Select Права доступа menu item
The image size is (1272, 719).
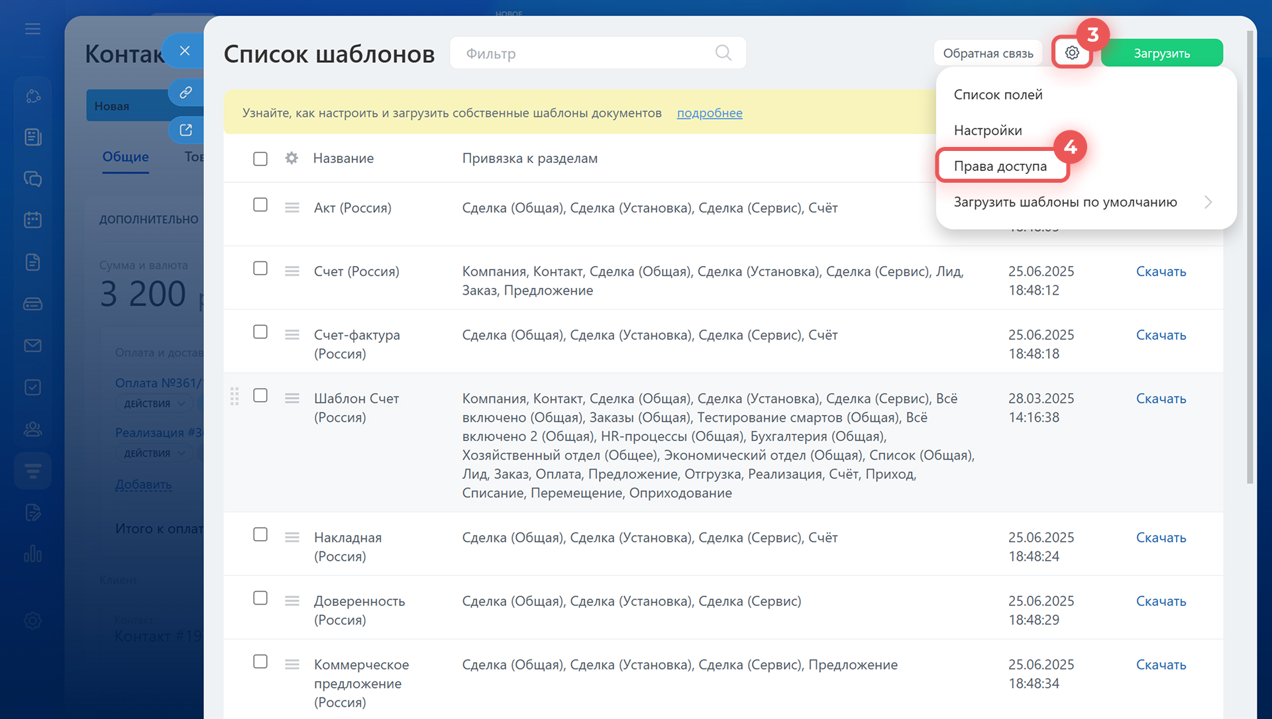point(1000,166)
